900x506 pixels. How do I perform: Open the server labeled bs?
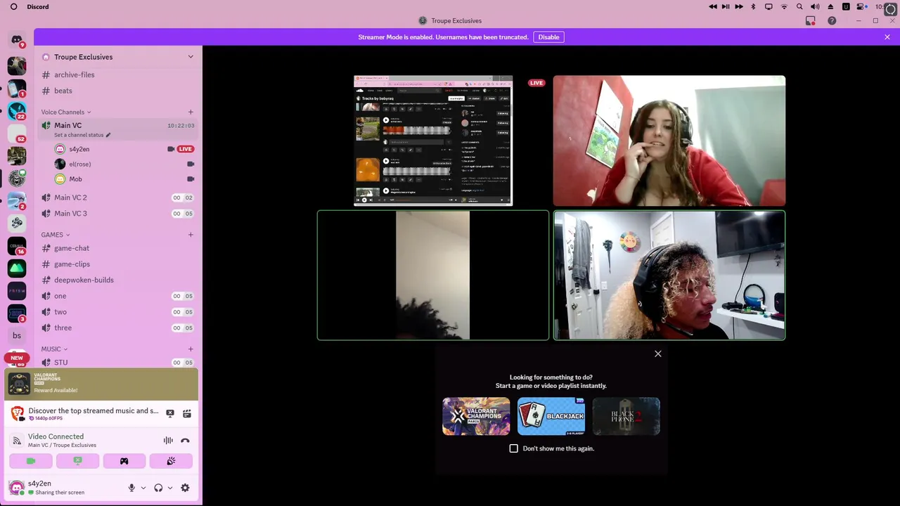[17, 335]
